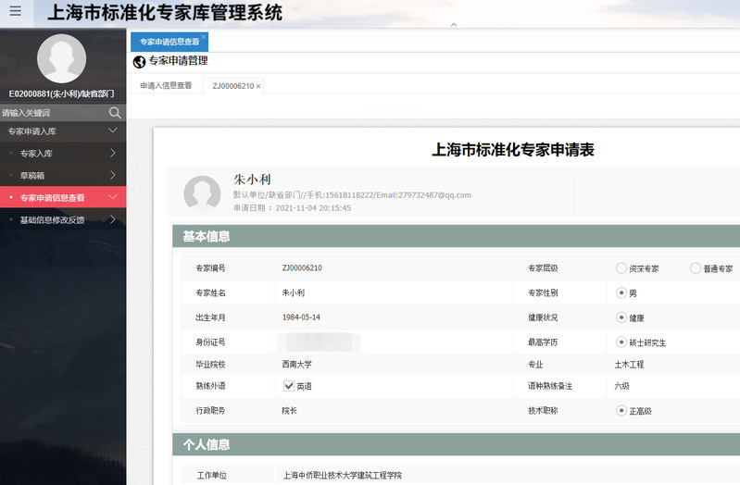Select 专家申请信息查看 in the sidebar
Viewport: 740px width, 485px height.
point(53,198)
